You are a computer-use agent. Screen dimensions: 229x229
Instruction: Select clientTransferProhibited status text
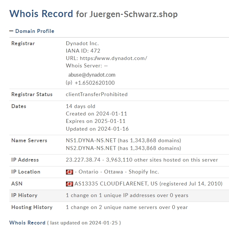(x=97, y=95)
